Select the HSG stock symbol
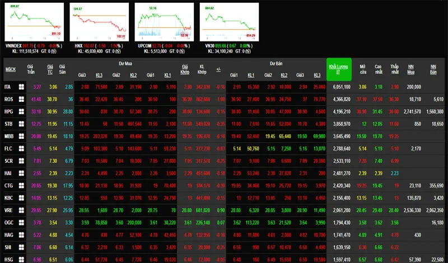Image resolution: width=448 pixels, height=263 pixels. tap(8, 260)
